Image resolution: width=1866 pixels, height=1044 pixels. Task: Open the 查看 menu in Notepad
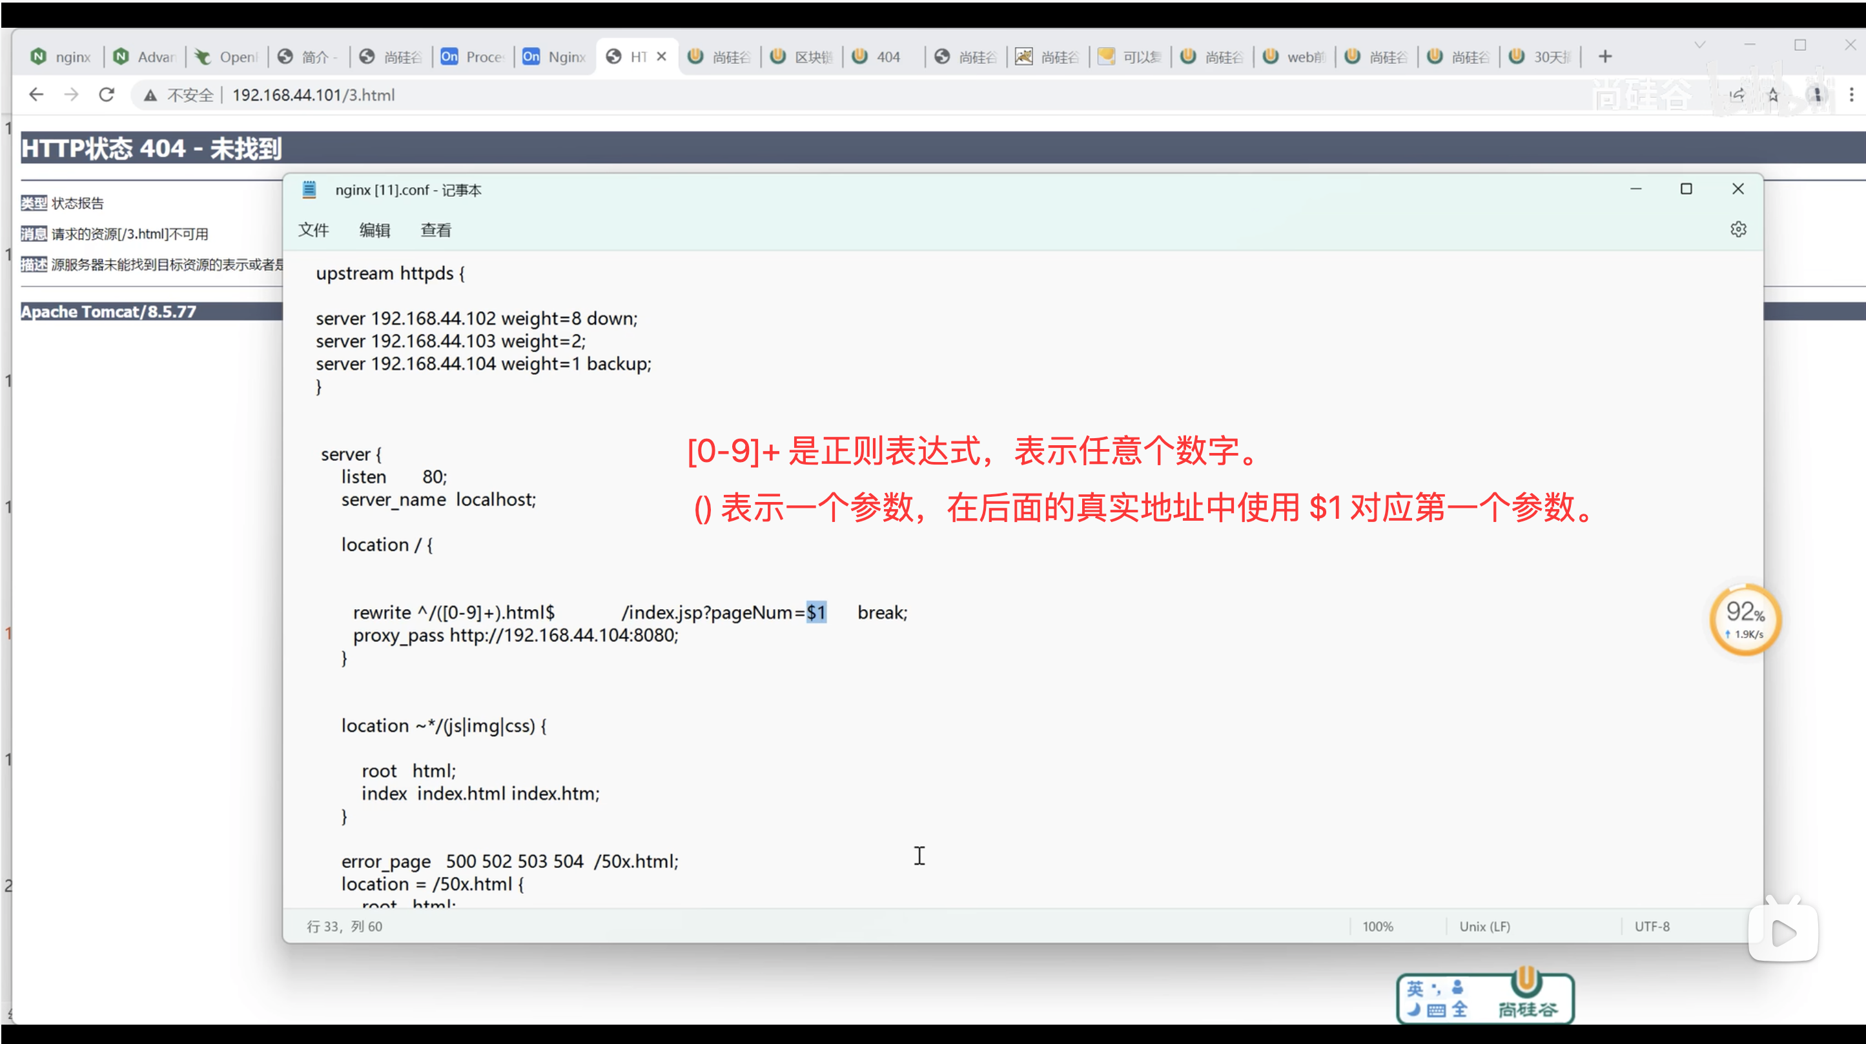click(435, 230)
